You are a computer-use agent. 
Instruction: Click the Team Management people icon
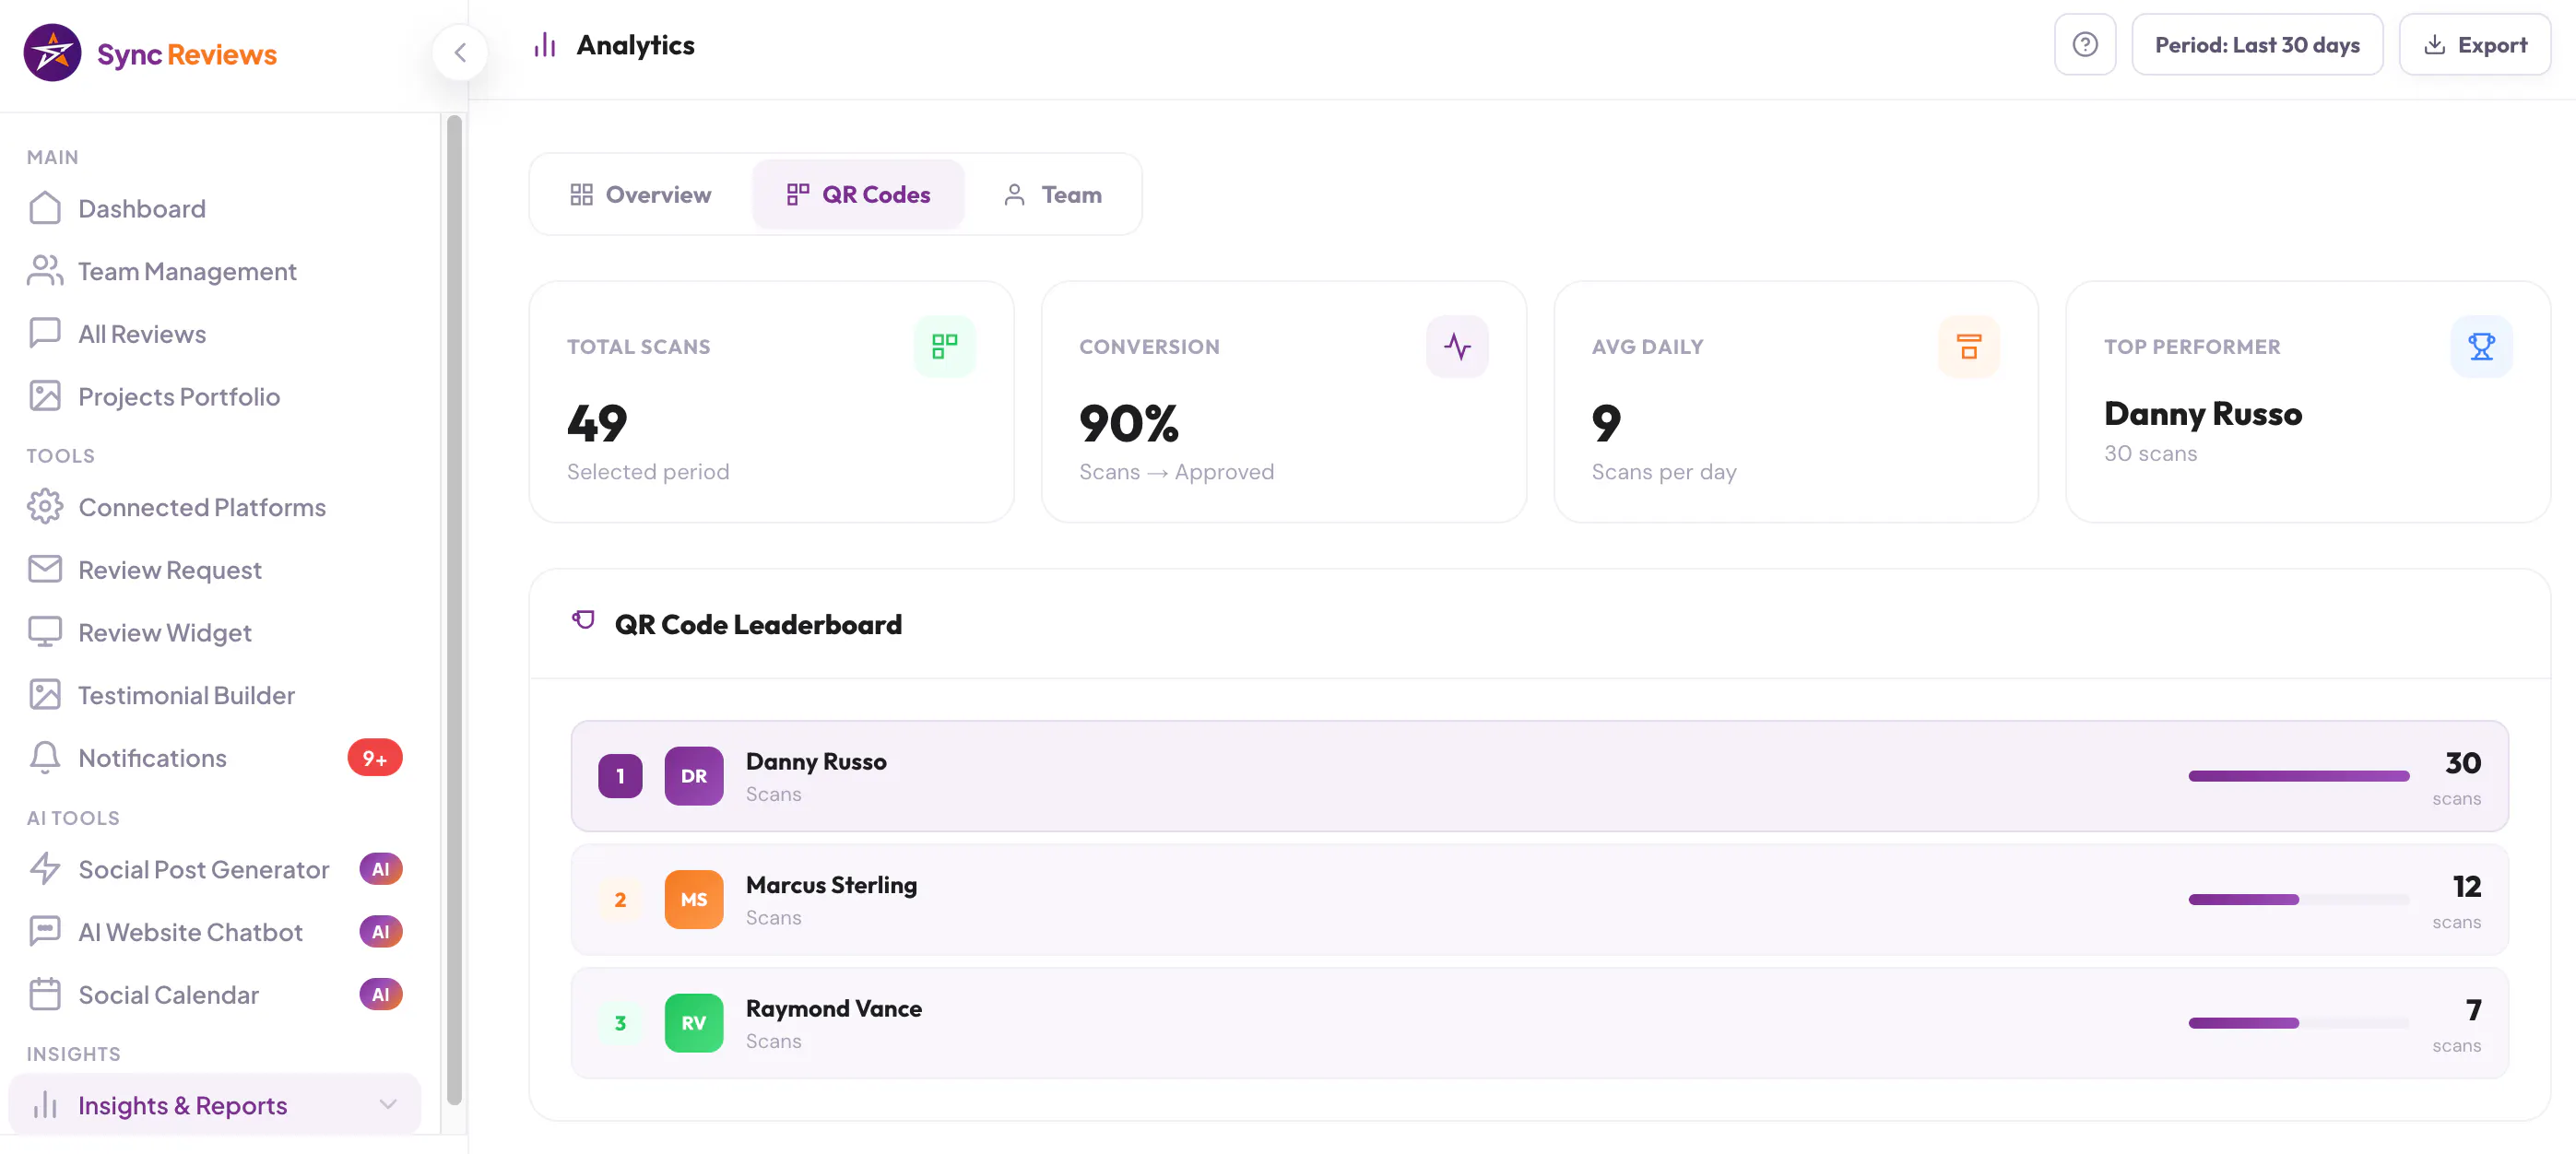45,271
